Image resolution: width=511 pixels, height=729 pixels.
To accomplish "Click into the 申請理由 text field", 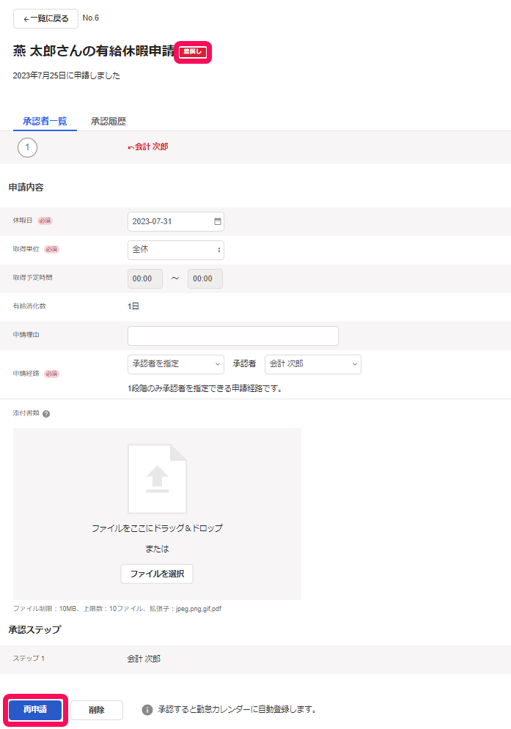I will 233,336.
